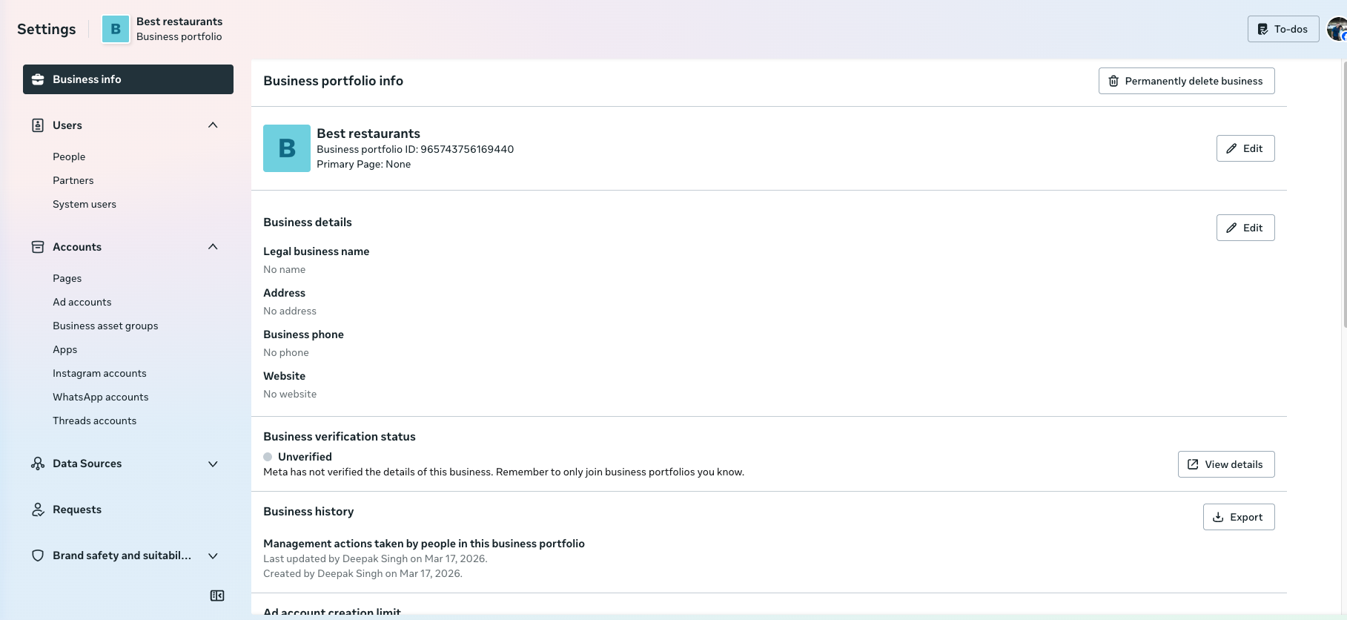Open the Requests section
Screen dimensions: 1347x620
[x=77, y=509]
